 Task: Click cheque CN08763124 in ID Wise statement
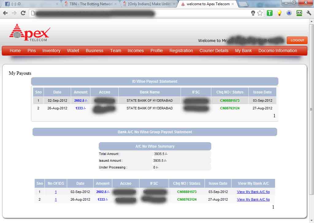pos(230,108)
